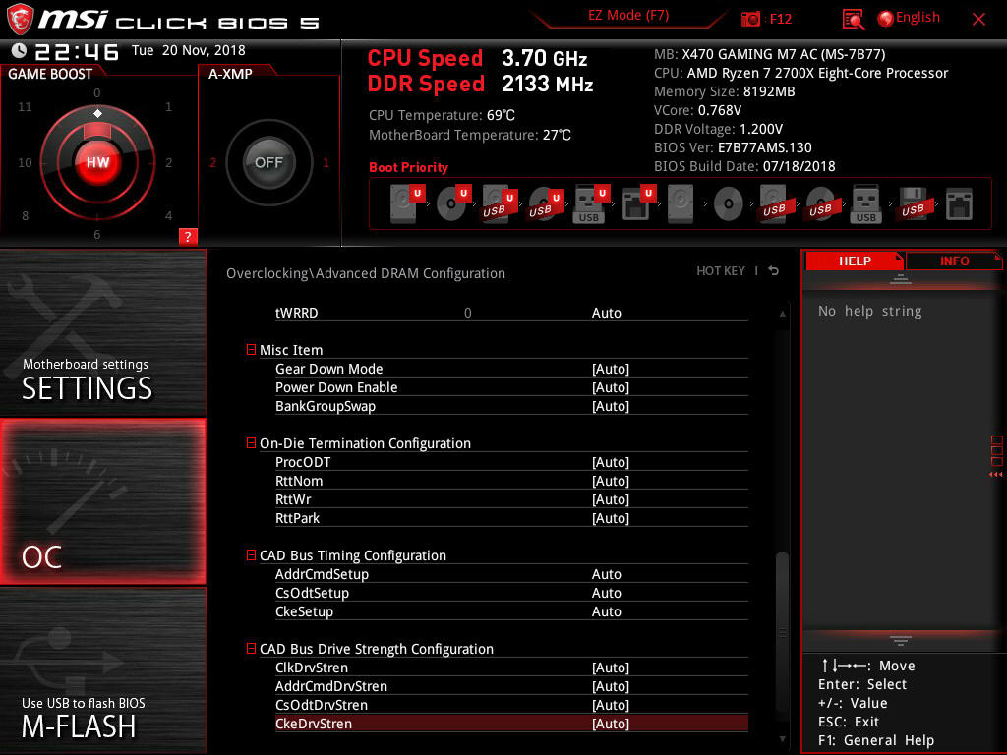Click the globe language icon
The width and height of the screenshot is (1007, 755).
tap(885, 19)
